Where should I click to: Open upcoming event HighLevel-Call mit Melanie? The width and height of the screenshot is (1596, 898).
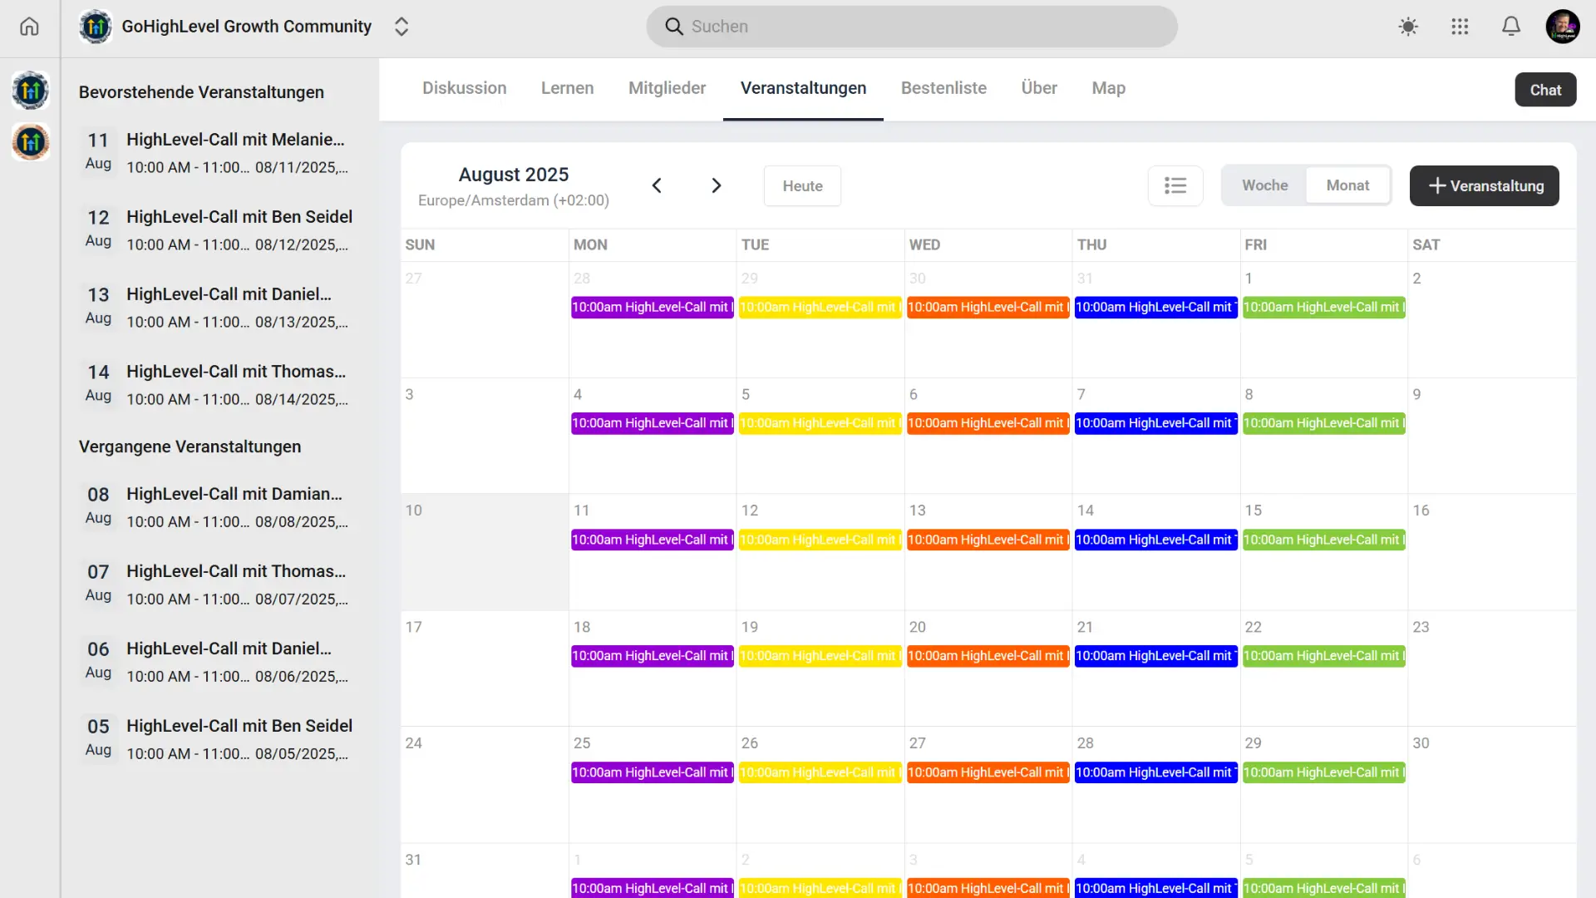[x=217, y=152]
